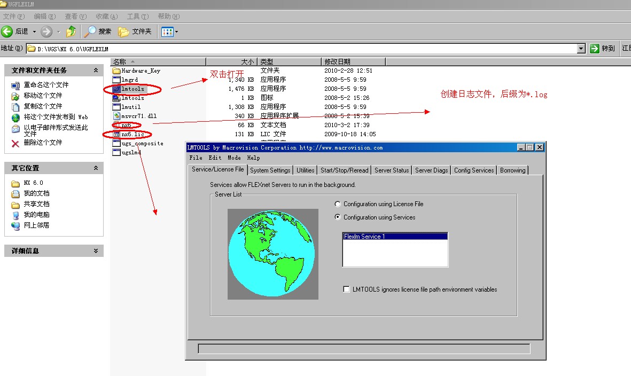Click the 共享文档 folder icon
The width and height of the screenshot is (631, 376).
click(x=15, y=205)
